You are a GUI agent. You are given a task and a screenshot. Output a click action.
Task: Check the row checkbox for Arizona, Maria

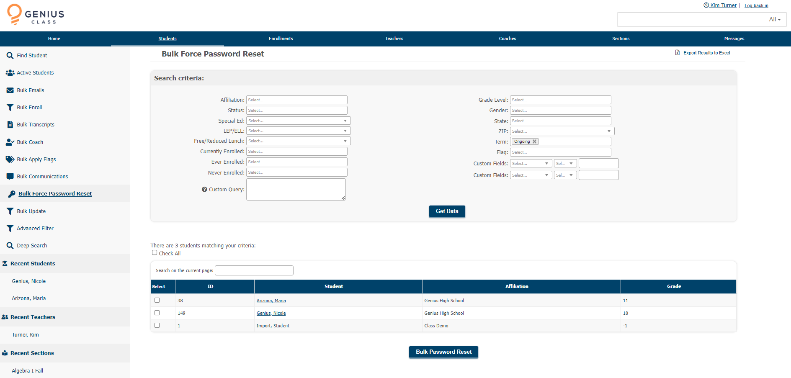point(157,300)
